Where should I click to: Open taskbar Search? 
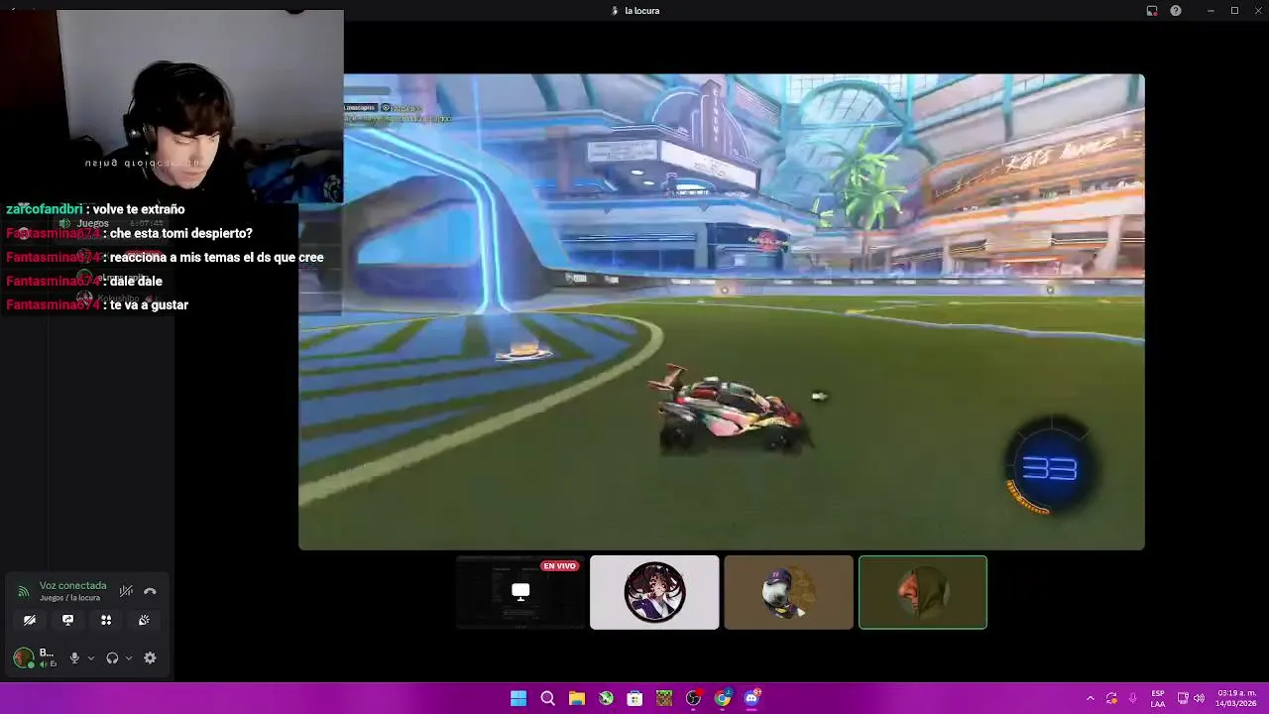coord(547,698)
